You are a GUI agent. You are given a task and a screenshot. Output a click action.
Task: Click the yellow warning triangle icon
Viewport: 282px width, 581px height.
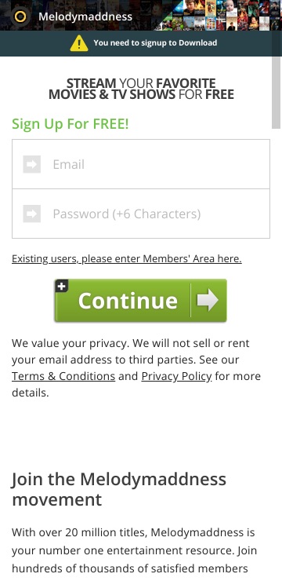tap(79, 43)
